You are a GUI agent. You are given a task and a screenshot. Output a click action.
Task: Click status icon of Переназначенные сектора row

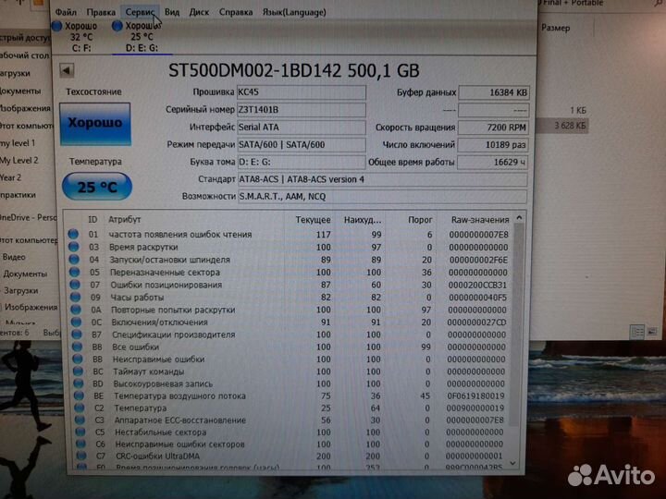pos(74,272)
